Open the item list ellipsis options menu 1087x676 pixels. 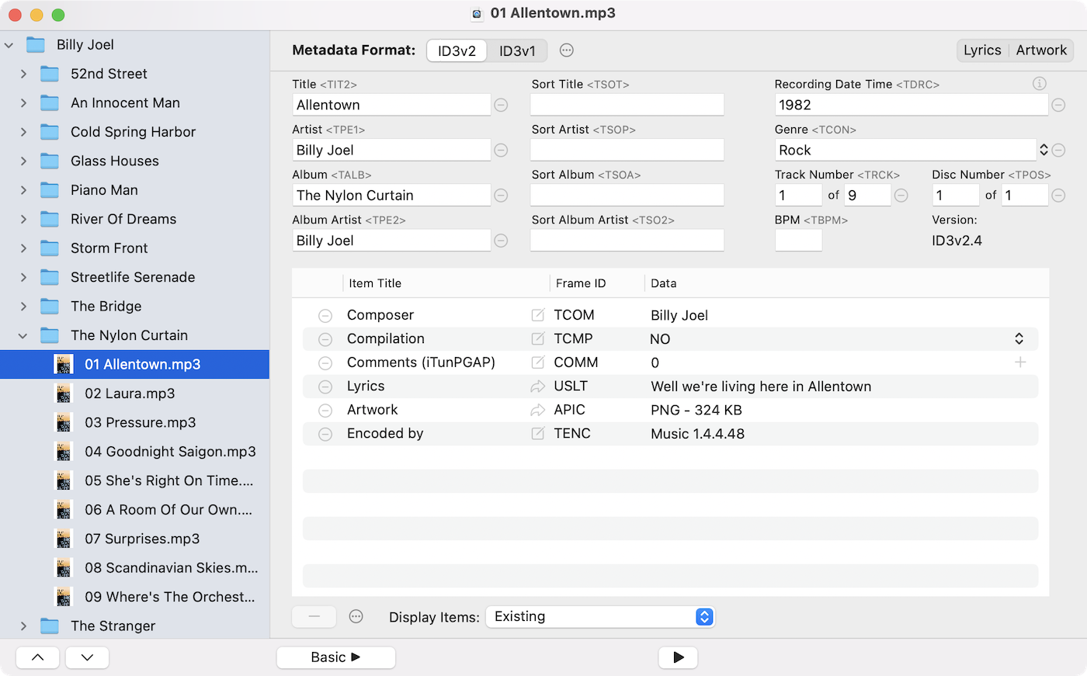(356, 616)
